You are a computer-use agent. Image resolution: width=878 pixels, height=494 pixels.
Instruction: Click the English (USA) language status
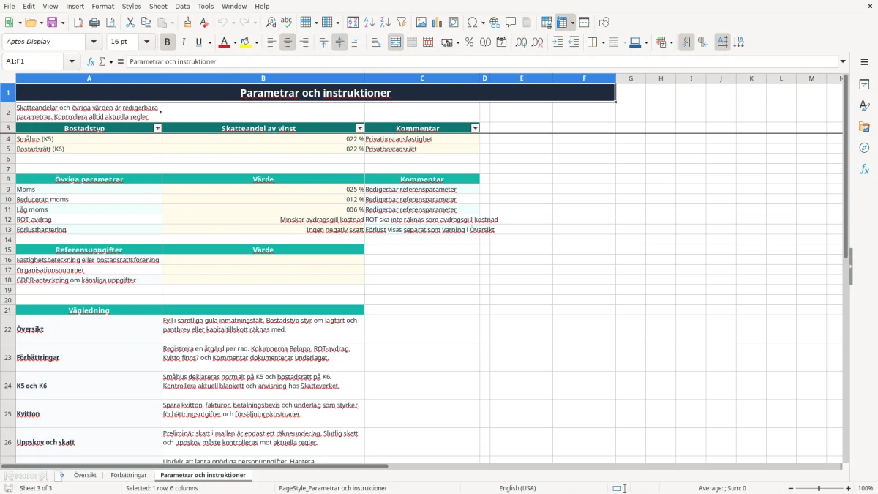pyautogui.click(x=517, y=488)
